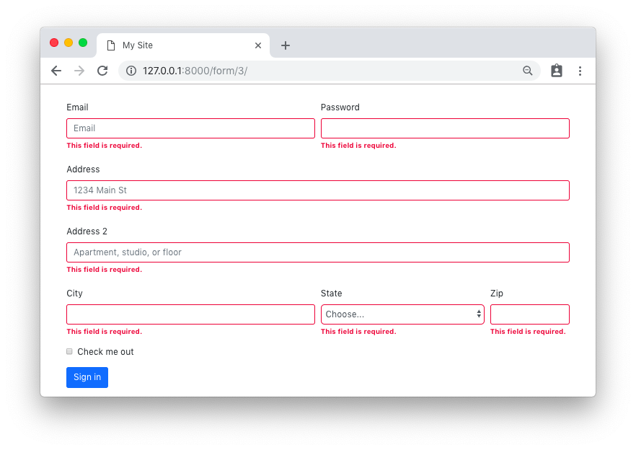Close the My Site tab

(258, 45)
